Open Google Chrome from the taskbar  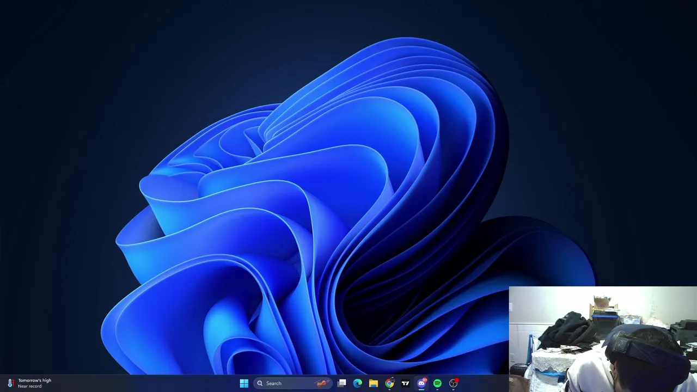point(389,383)
